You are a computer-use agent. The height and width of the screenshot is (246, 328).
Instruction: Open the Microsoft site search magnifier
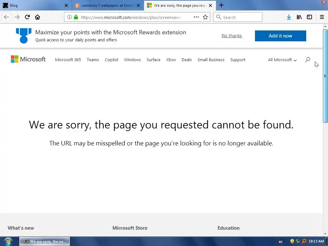(x=307, y=60)
